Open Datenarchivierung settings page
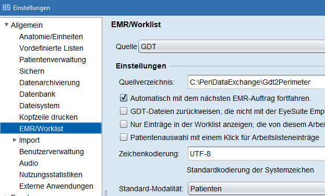325x196 pixels. [50, 83]
